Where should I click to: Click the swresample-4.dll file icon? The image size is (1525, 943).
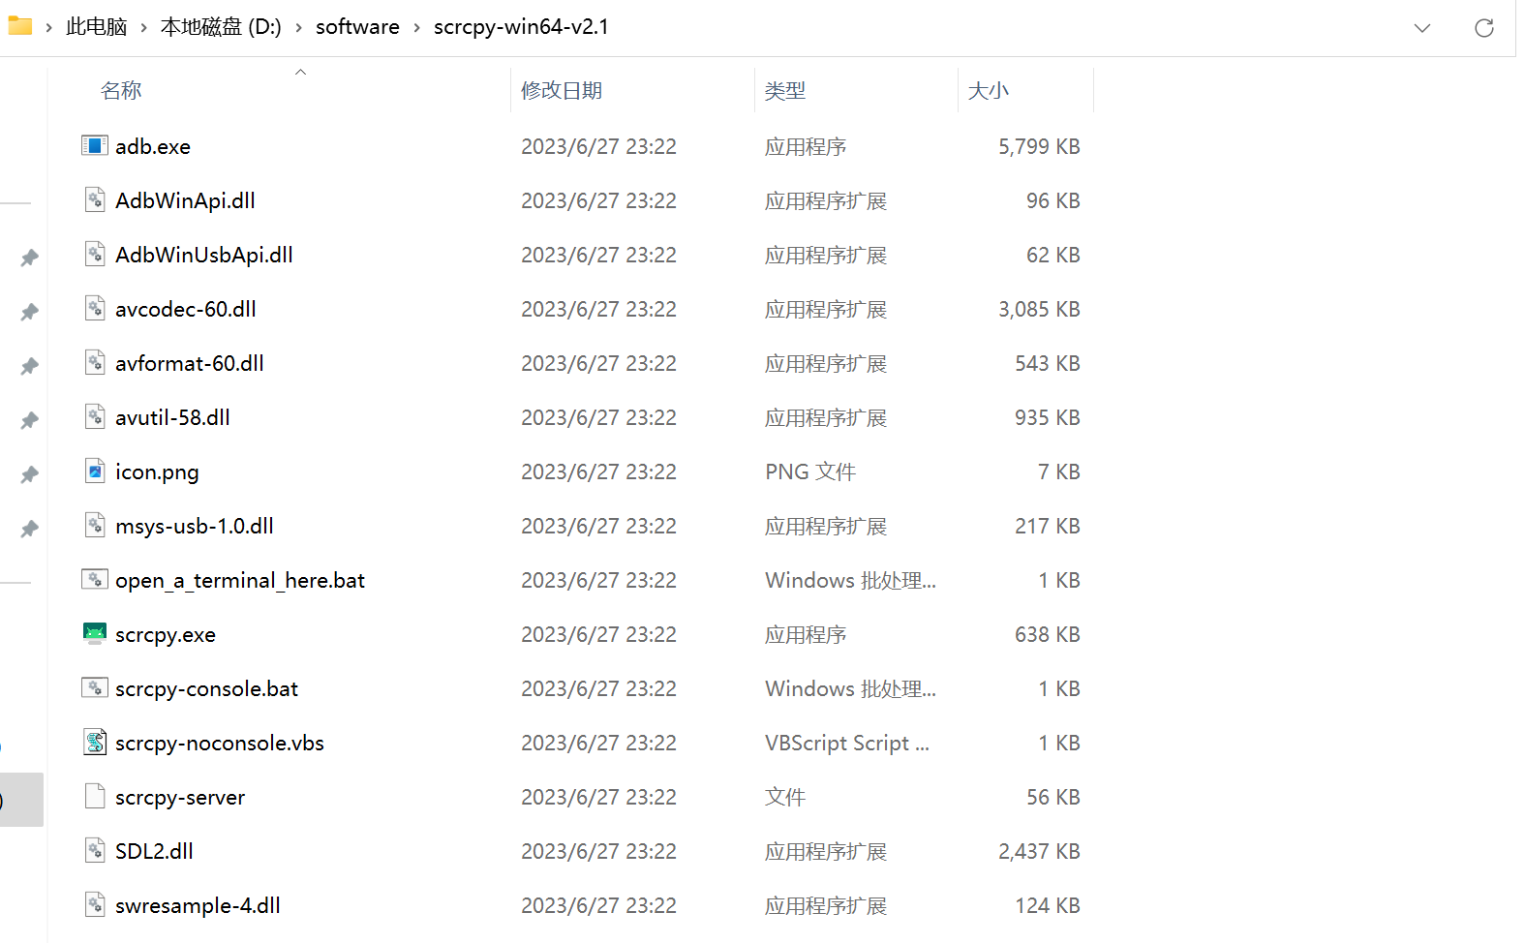click(x=94, y=905)
